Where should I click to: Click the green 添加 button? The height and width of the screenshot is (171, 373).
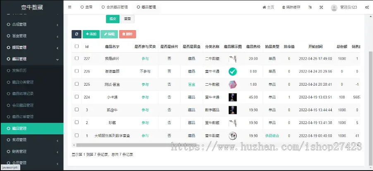91,35
